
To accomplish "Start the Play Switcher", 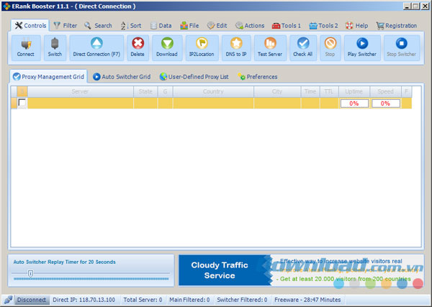I will [x=362, y=48].
